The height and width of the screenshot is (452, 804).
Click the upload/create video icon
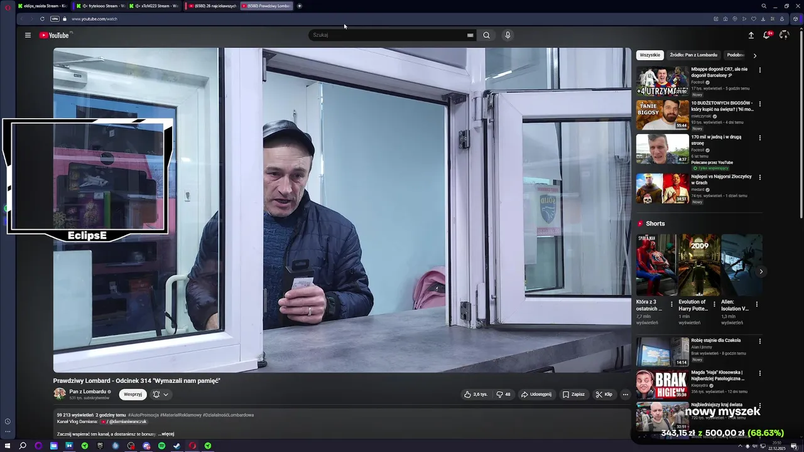pyautogui.click(x=751, y=35)
